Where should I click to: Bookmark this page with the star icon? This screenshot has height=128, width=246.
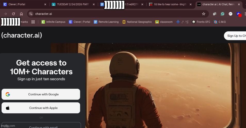click(x=203, y=14)
